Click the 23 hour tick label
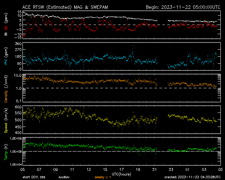The width and height of the screenshot is (225, 180). click(171, 169)
